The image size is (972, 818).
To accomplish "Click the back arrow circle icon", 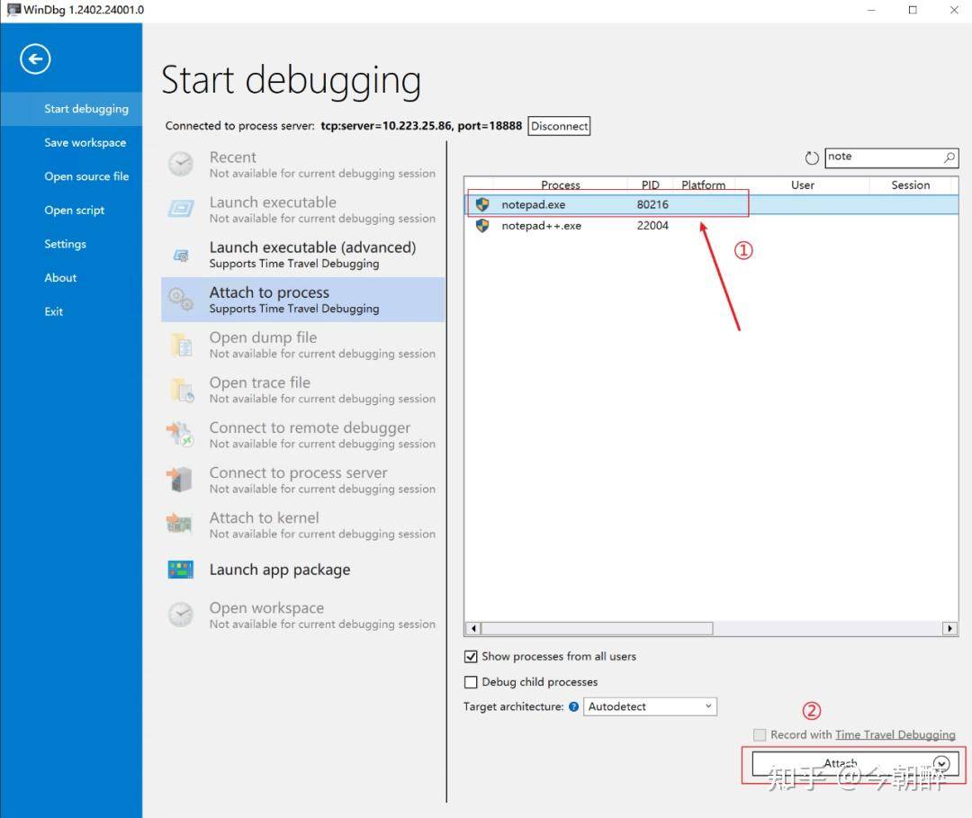I will pos(35,59).
